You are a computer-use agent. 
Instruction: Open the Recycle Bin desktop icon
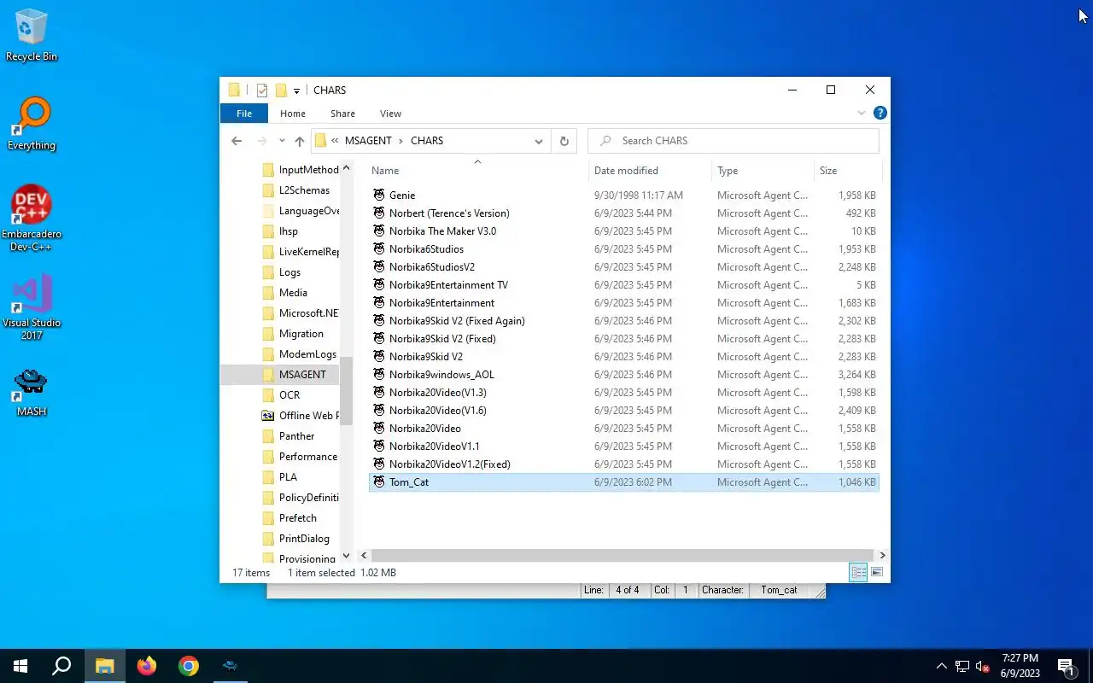32,36
